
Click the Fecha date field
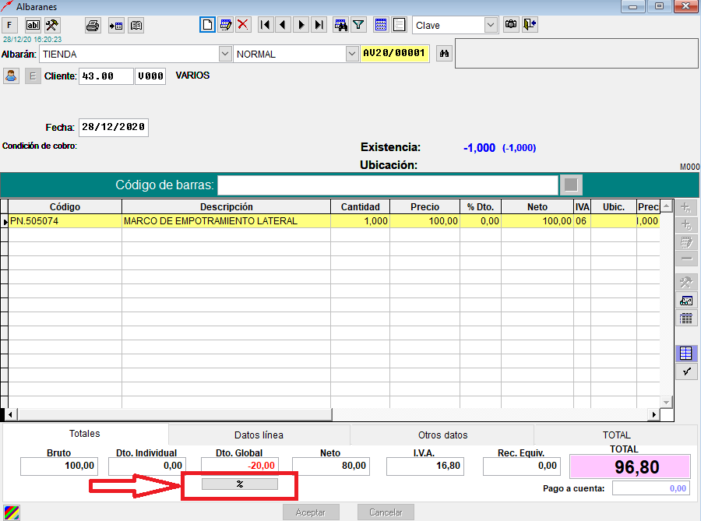coord(114,128)
